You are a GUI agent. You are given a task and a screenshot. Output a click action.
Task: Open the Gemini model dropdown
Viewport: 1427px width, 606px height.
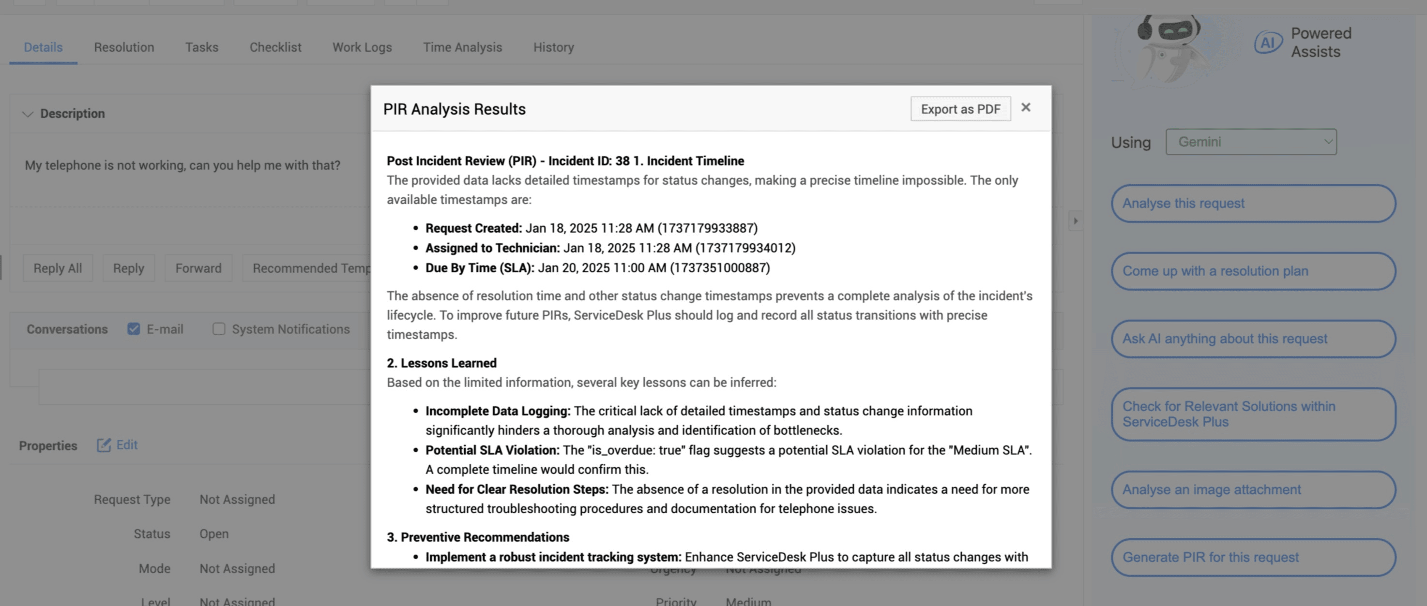1250,142
